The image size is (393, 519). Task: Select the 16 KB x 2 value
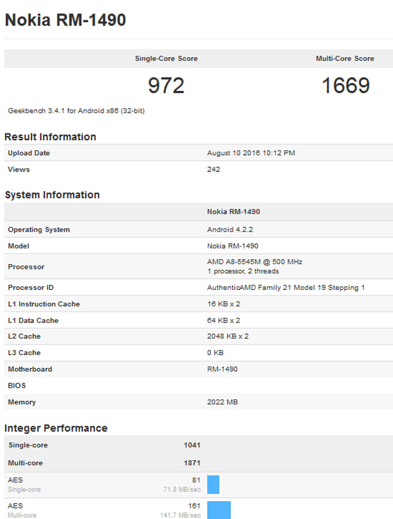tap(224, 304)
